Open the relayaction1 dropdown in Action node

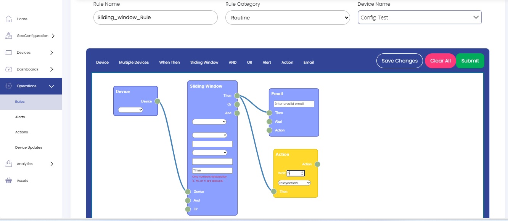click(294, 183)
